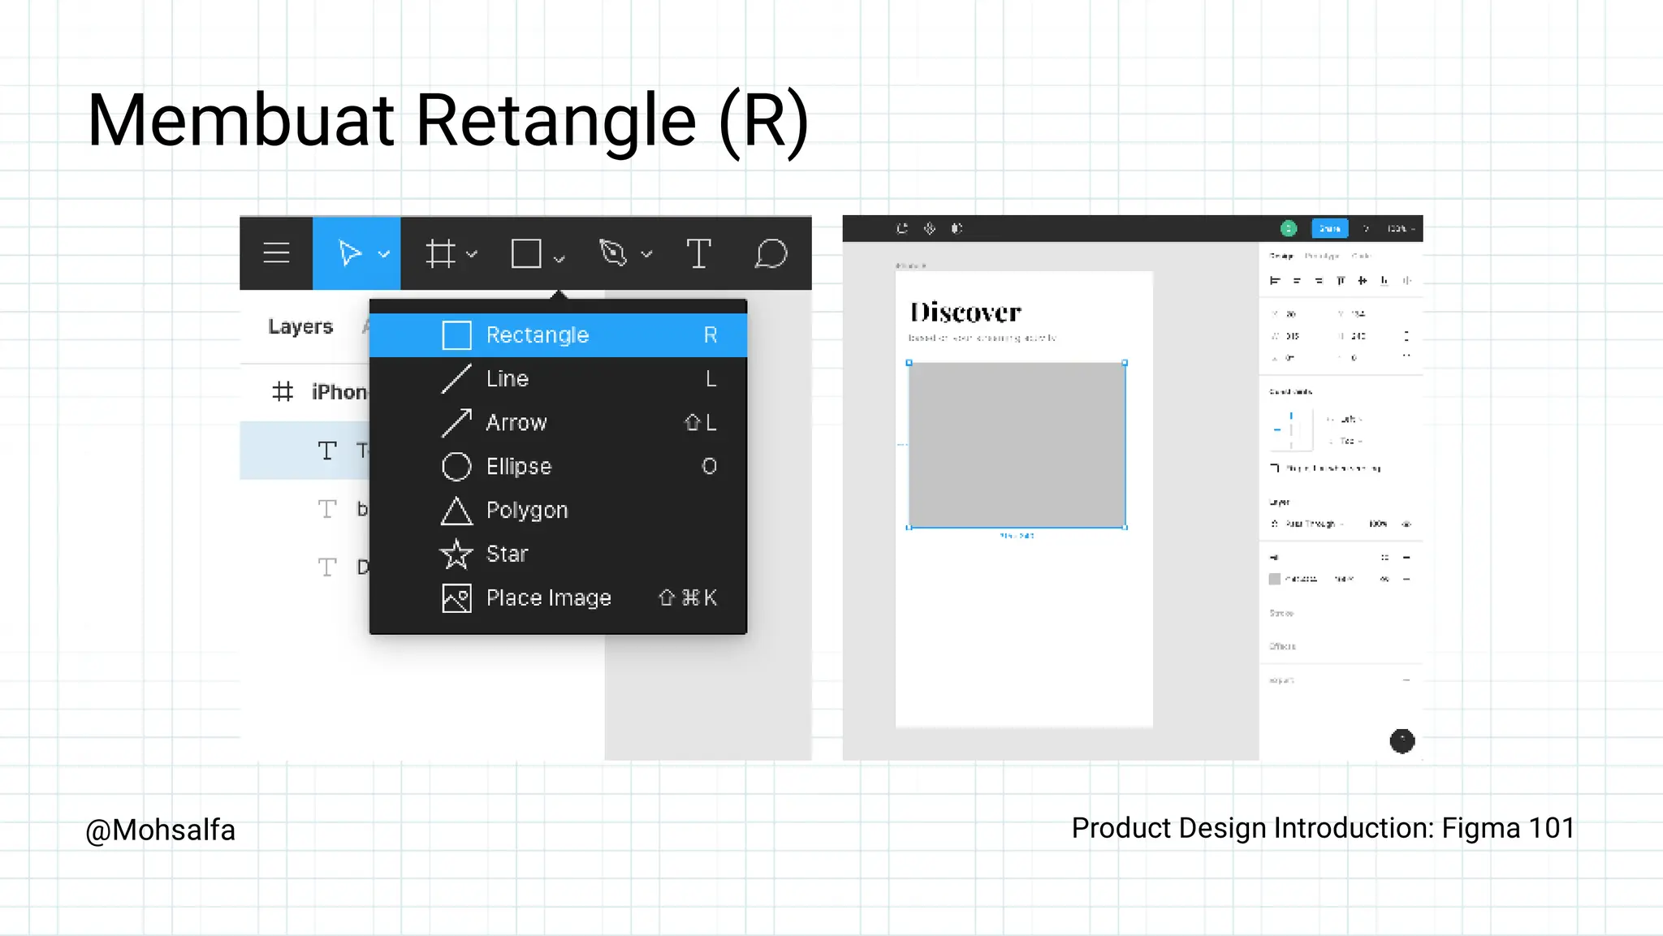
Task: Click the Rectangle shape tool icon
Action: 526,253
